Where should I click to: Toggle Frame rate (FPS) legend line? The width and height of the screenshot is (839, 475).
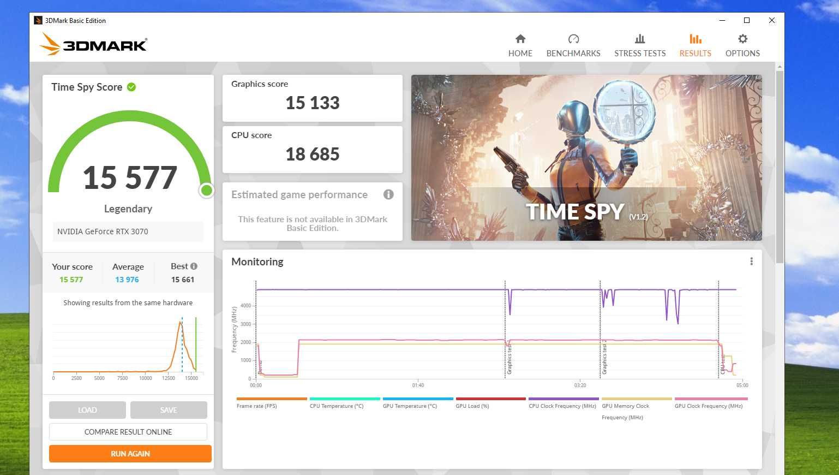pos(271,403)
